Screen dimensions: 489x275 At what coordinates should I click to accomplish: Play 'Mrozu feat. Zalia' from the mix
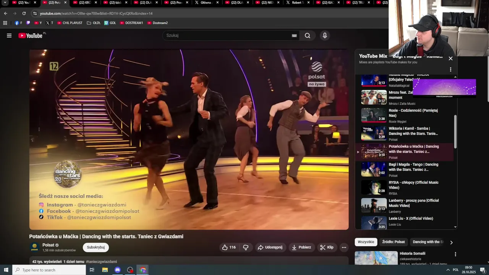[405, 97]
